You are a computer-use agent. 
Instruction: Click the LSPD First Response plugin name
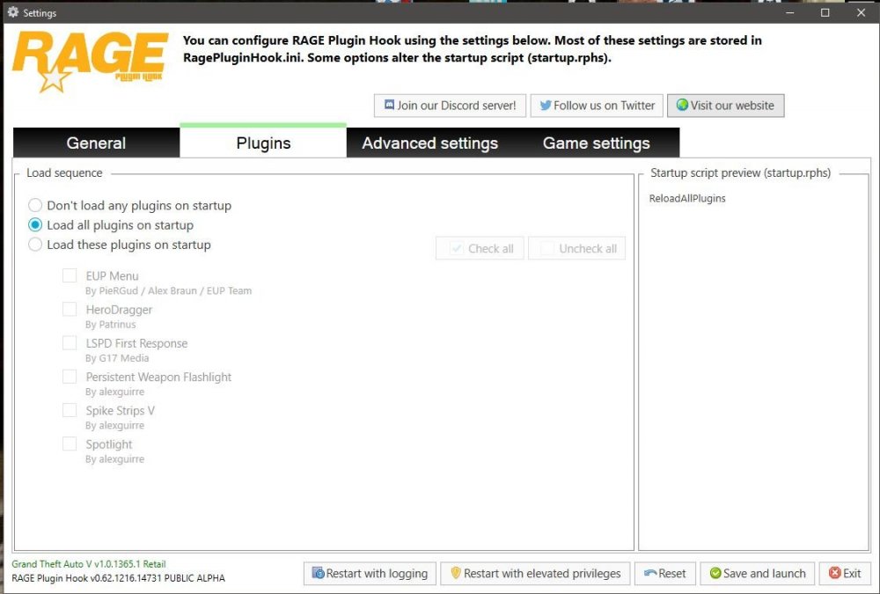click(x=137, y=343)
